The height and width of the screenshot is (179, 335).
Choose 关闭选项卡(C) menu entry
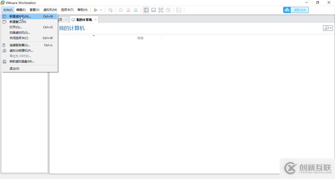coord(29,38)
